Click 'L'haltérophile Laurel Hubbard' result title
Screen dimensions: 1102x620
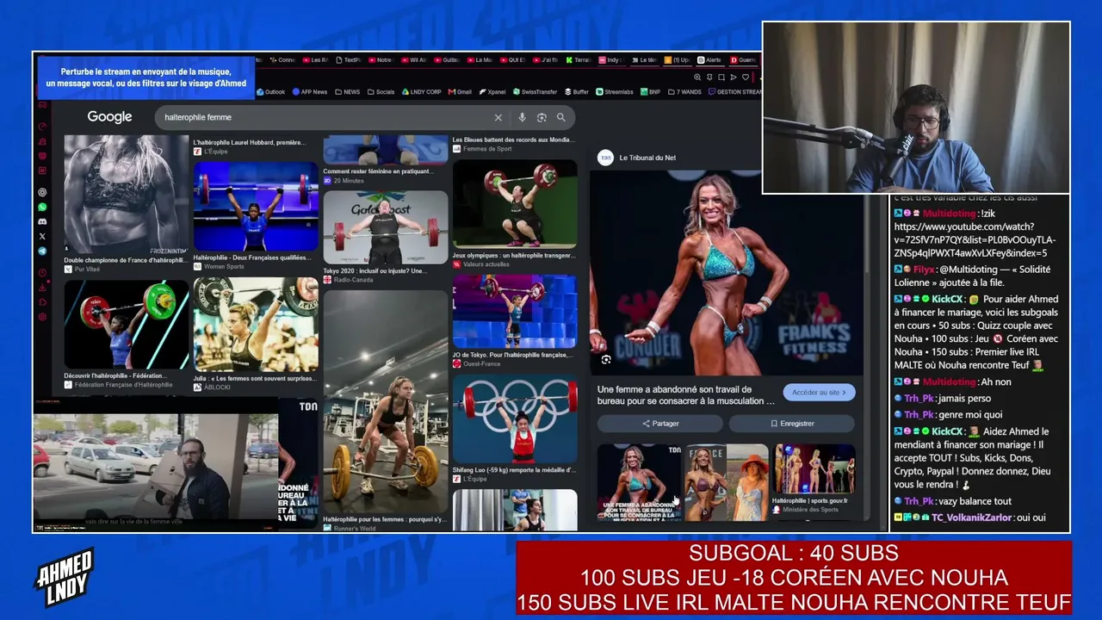(250, 143)
